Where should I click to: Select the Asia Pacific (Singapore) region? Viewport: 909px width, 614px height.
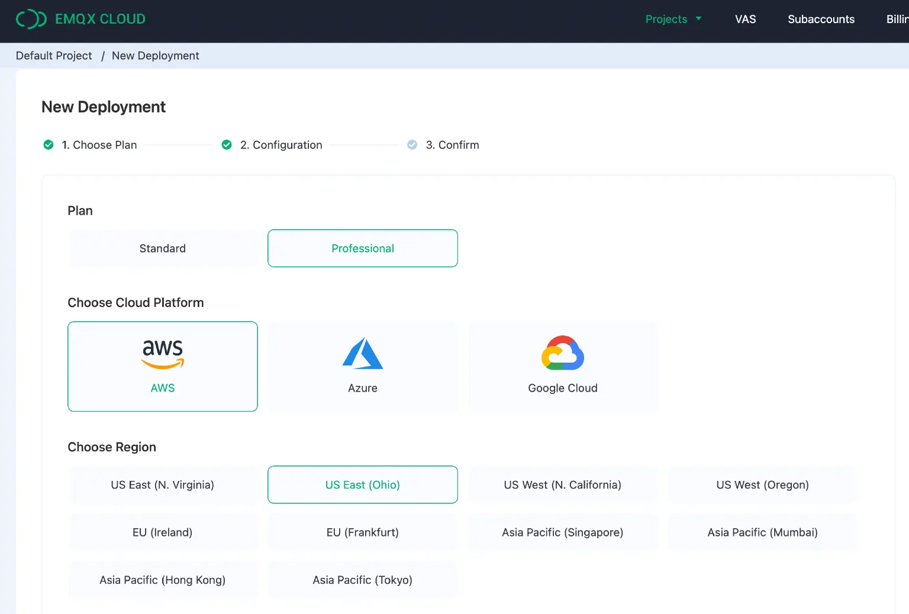(562, 532)
